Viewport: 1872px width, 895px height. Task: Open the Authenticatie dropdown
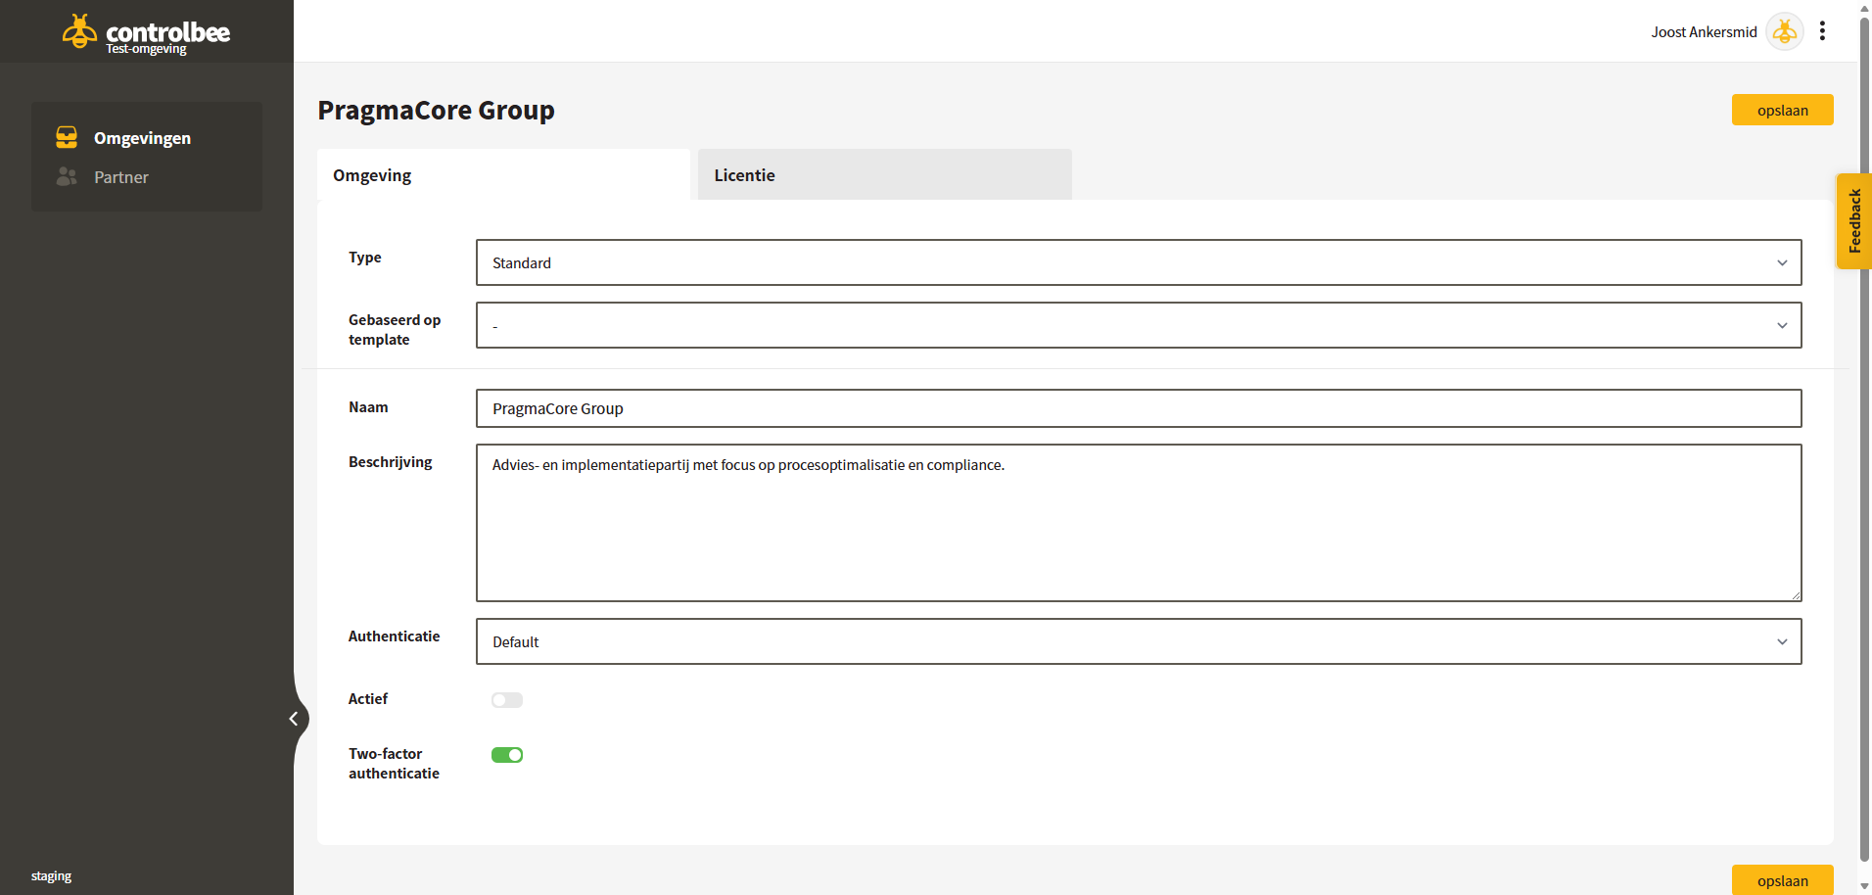point(1139,641)
